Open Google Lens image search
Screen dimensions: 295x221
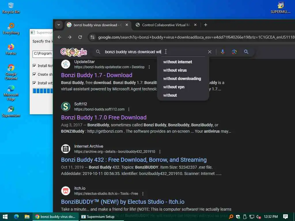point(234,52)
